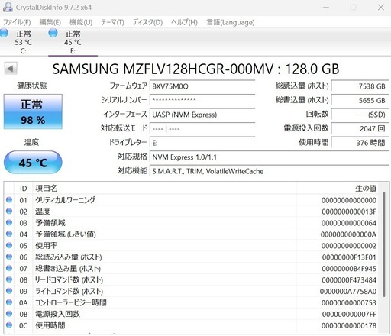Select the E: drive tab at 45 °C
Image resolution: width=391 pixels, height=336 pixels.
[x=73, y=42]
